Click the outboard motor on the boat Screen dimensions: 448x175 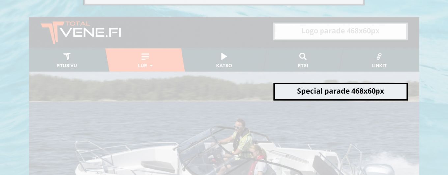click(x=376, y=169)
